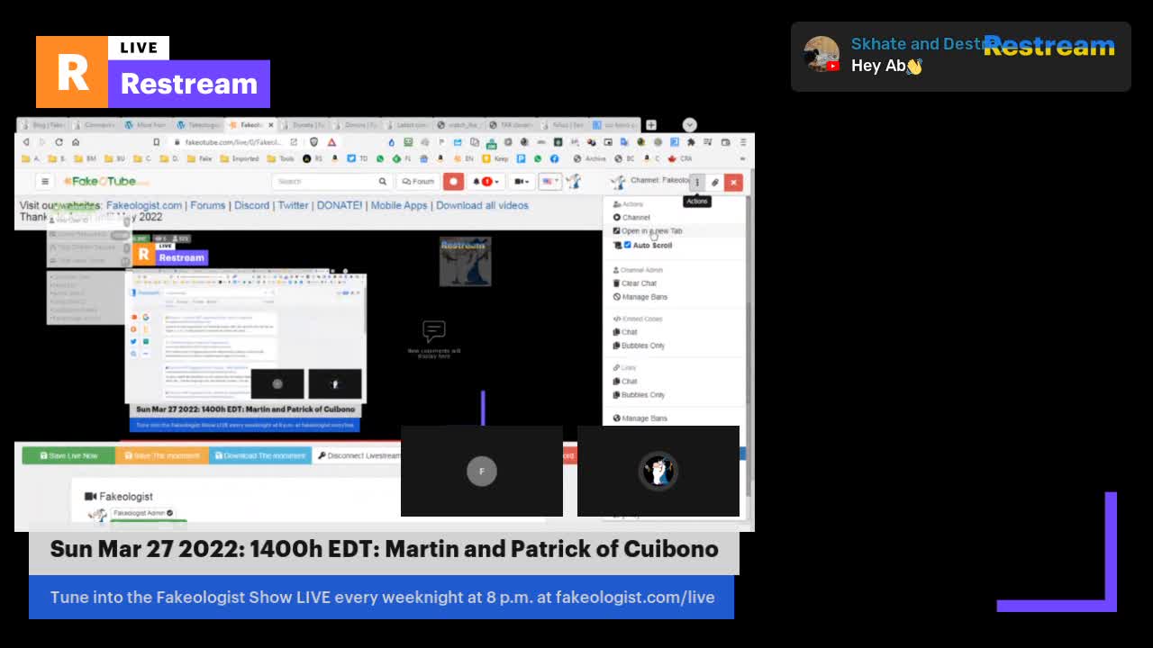Open the Tools bookmarks folder
This screenshot has height=648, width=1153.
point(281,159)
